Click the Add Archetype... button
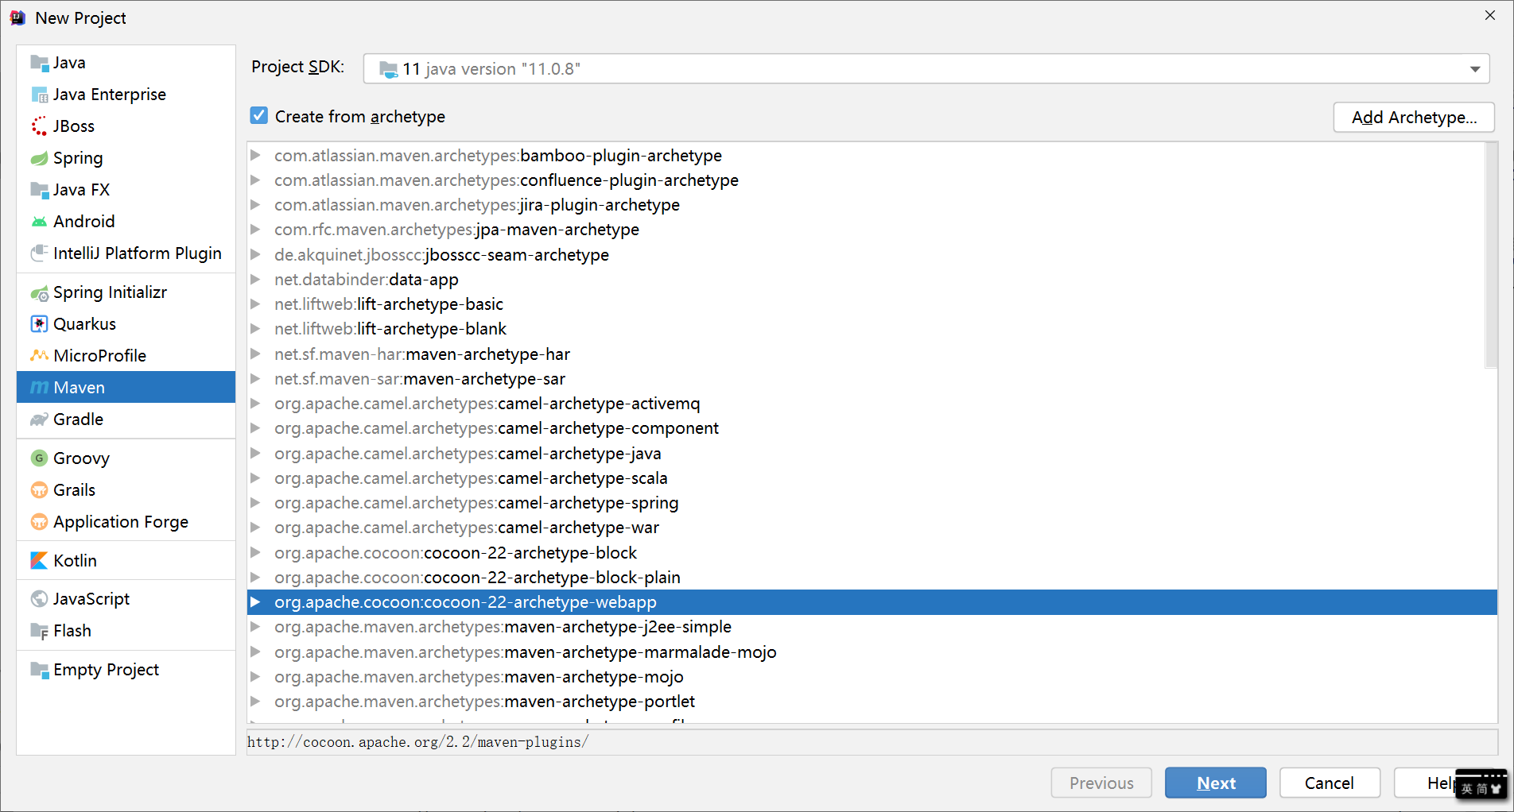Viewport: 1514px width, 812px height. 1414,118
